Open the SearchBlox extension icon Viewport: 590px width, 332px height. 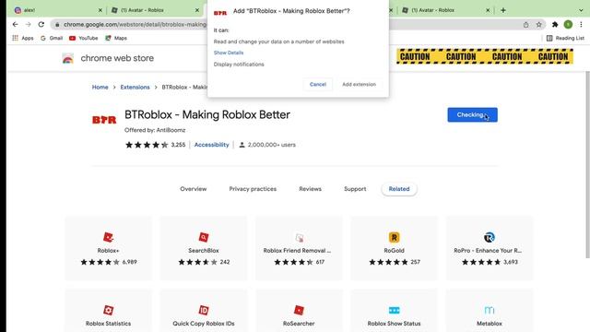(204, 237)
